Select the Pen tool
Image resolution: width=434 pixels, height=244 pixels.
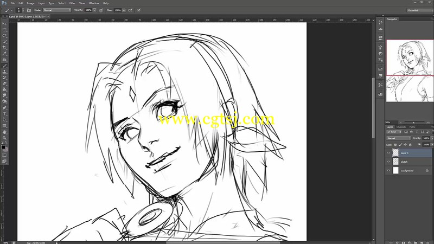point(4,107)
